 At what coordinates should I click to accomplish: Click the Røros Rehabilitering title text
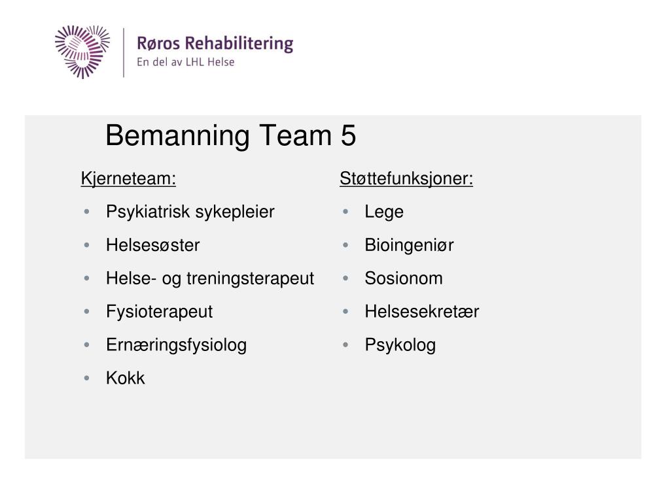[x=215, y=44]
